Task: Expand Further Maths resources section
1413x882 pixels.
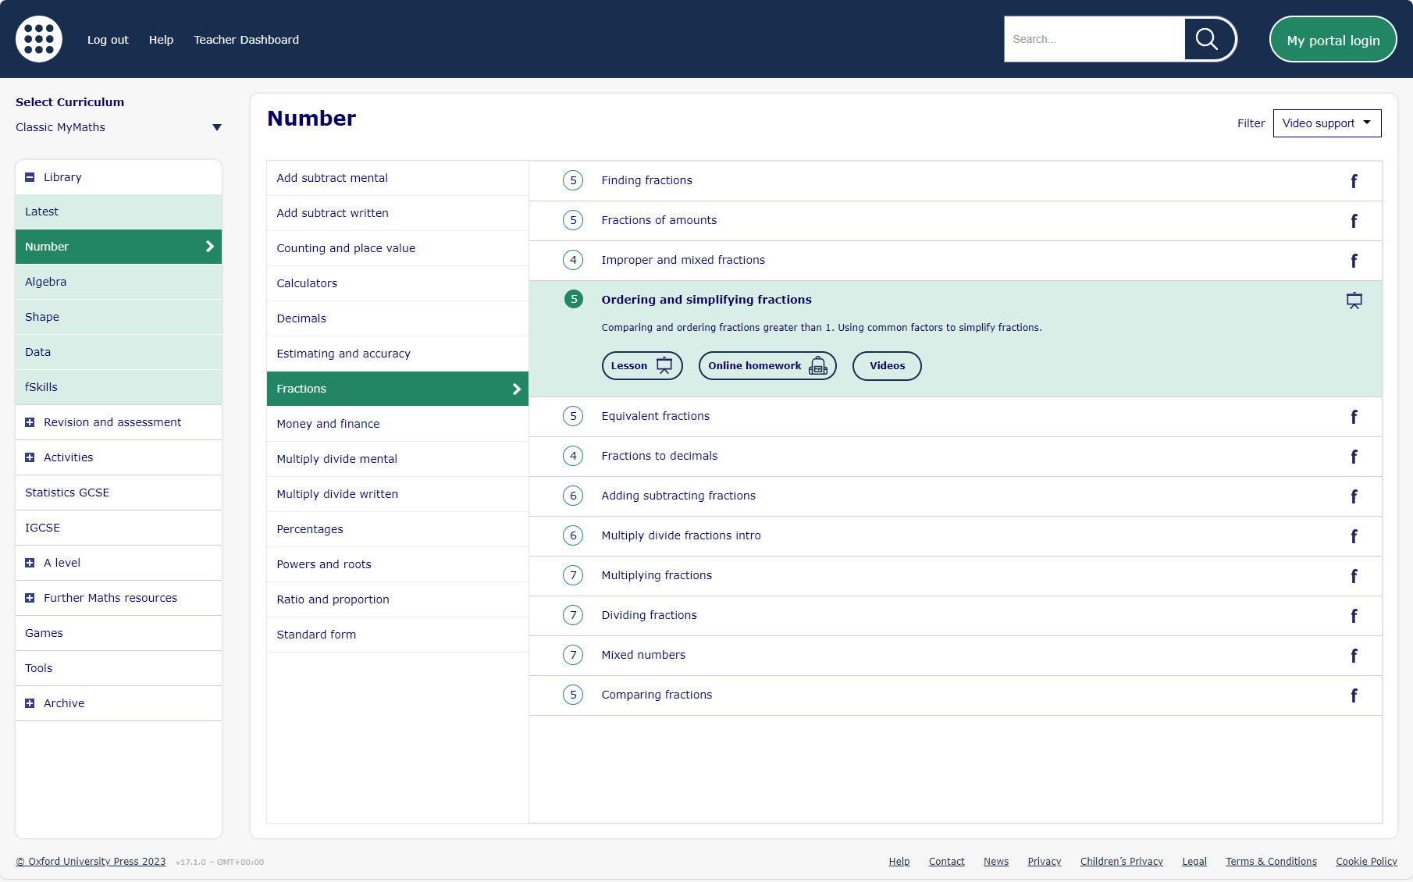Action: (x=30, y=598)
